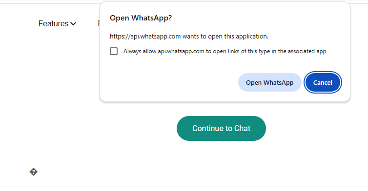
Task: Dismiss the prompt using the Cancel button
Action: pyautogui.click(x=323, y=82)
